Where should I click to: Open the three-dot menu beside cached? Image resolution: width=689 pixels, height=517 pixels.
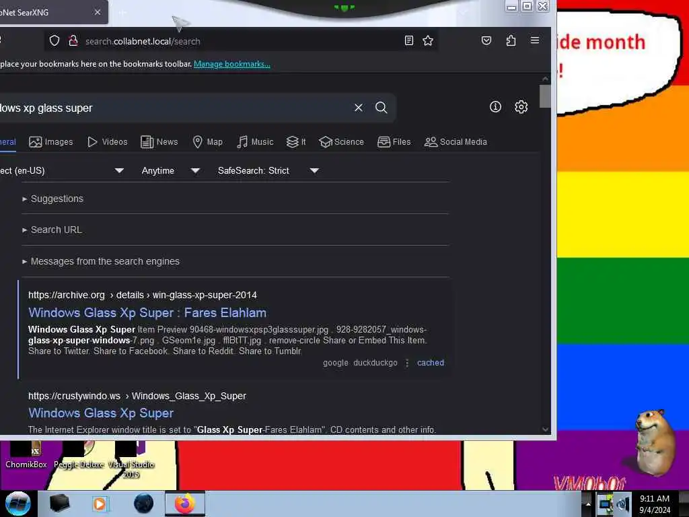[x=407, y=363]
